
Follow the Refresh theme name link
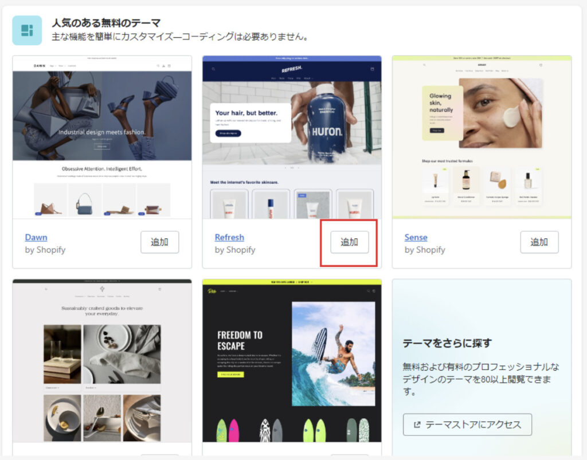coord(229,237)
